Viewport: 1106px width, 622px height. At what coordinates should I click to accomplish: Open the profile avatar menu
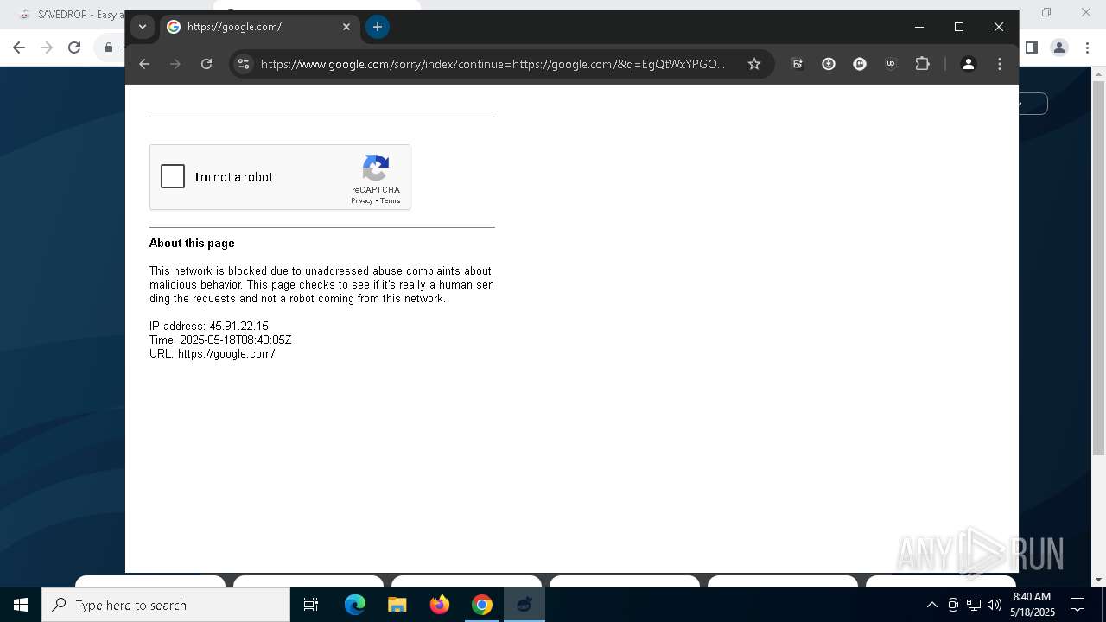(x=969, y=64)
